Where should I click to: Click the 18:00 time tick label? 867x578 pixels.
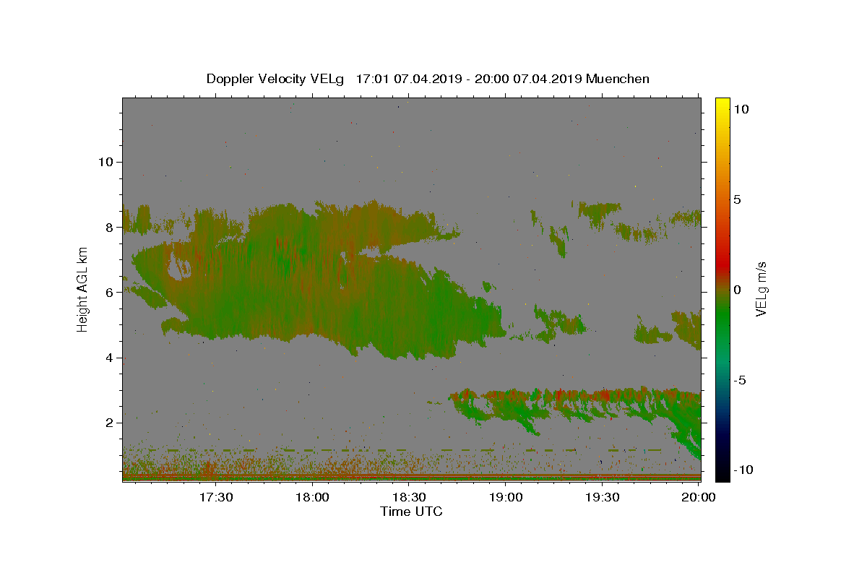point(313,497)
